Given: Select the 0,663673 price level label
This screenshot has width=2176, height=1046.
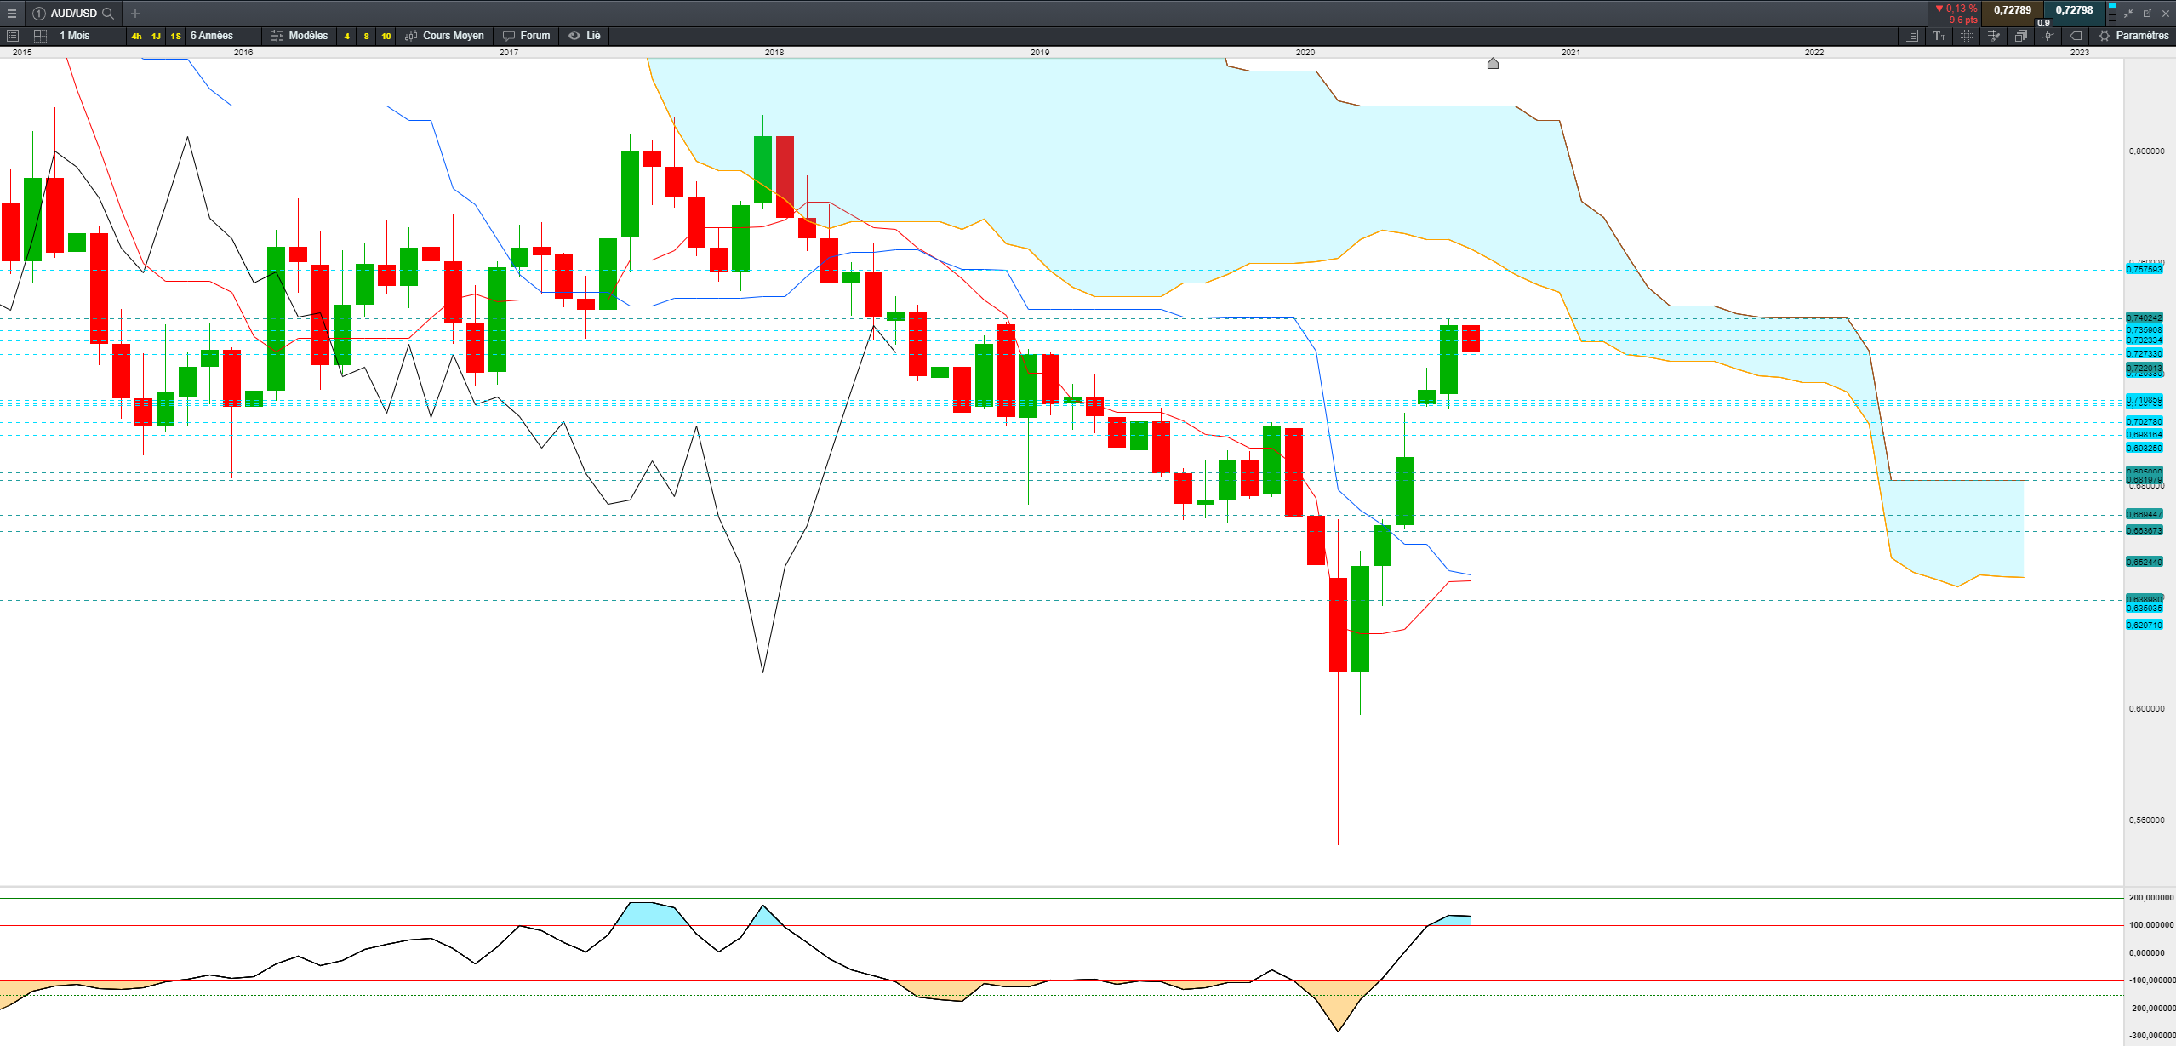Looking at the screenshot, I should pyautogui.click(x=2145, y=531).
